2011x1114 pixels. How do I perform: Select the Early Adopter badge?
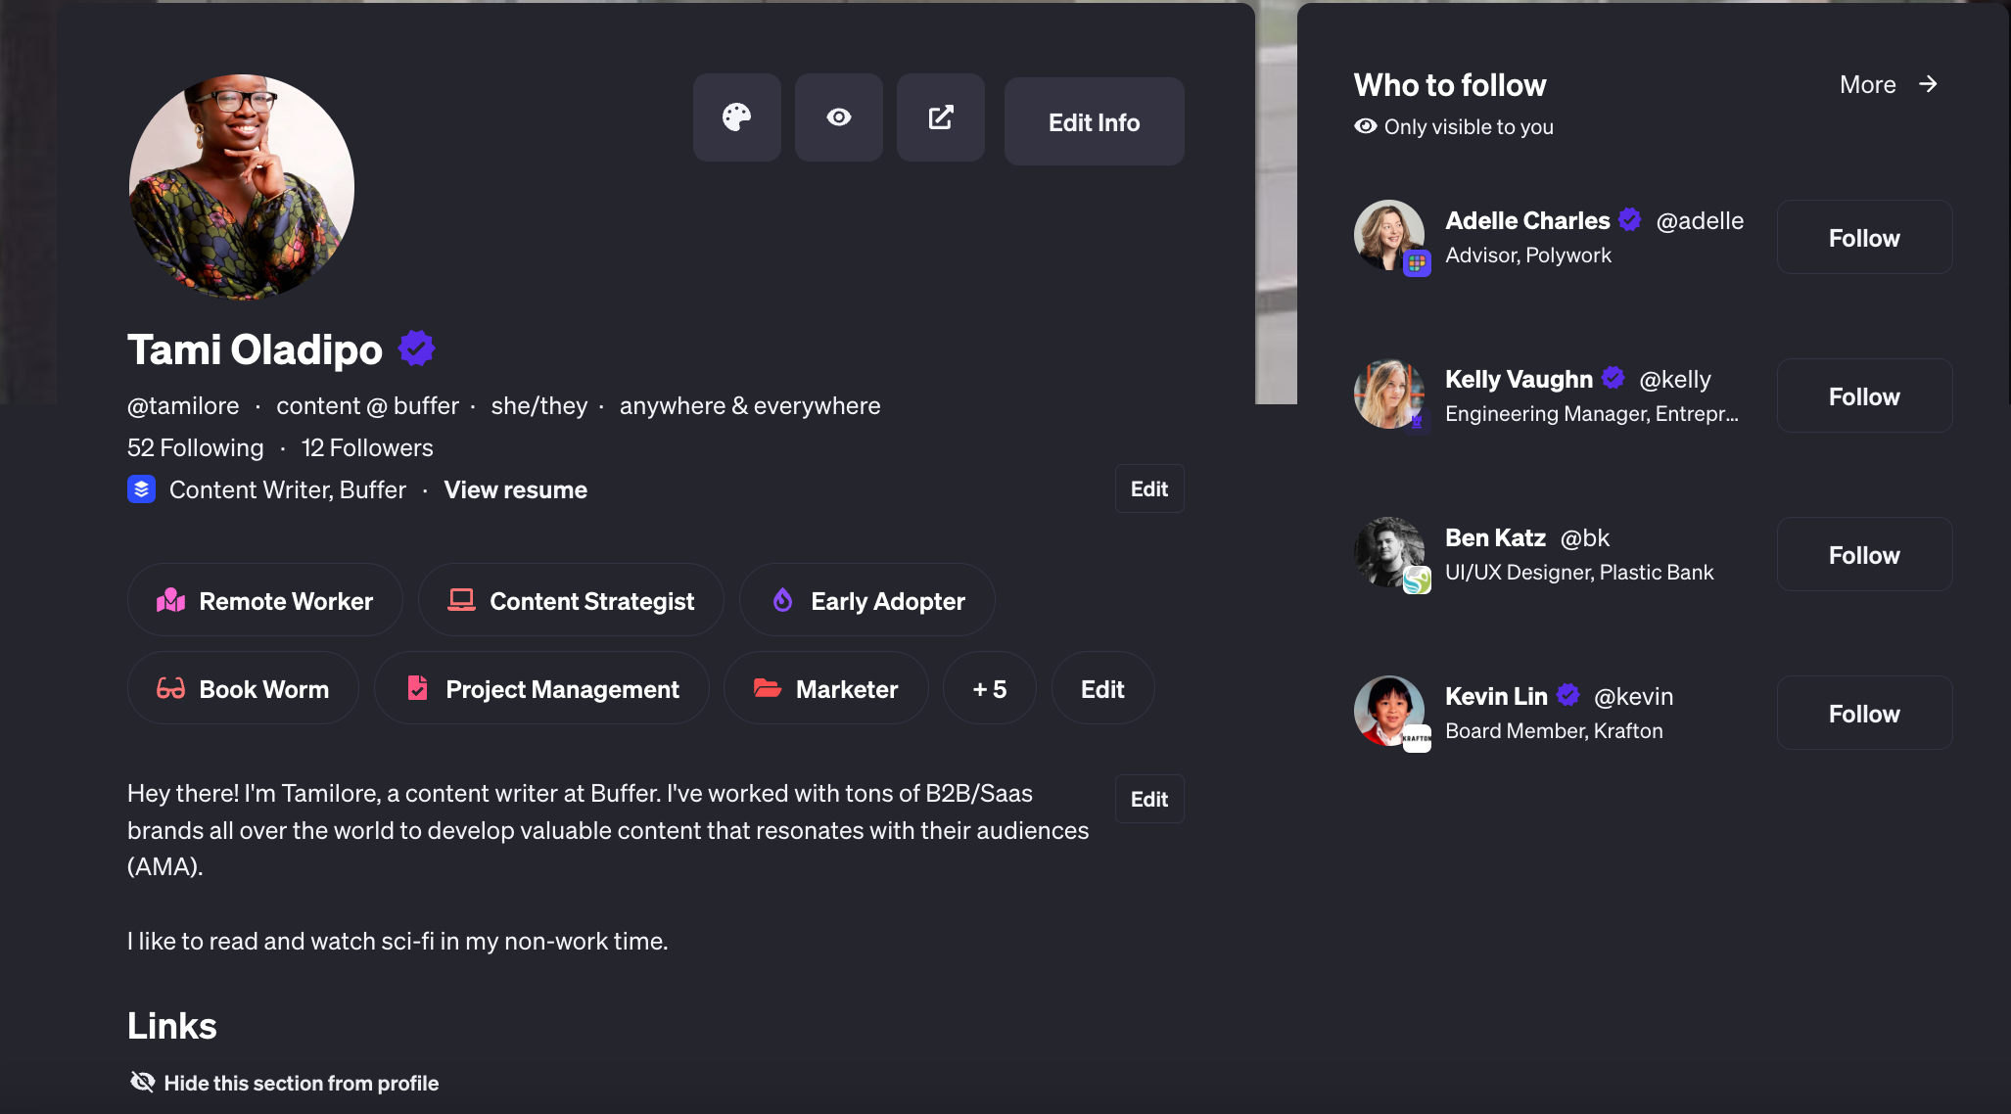click(x=866, y=600)
